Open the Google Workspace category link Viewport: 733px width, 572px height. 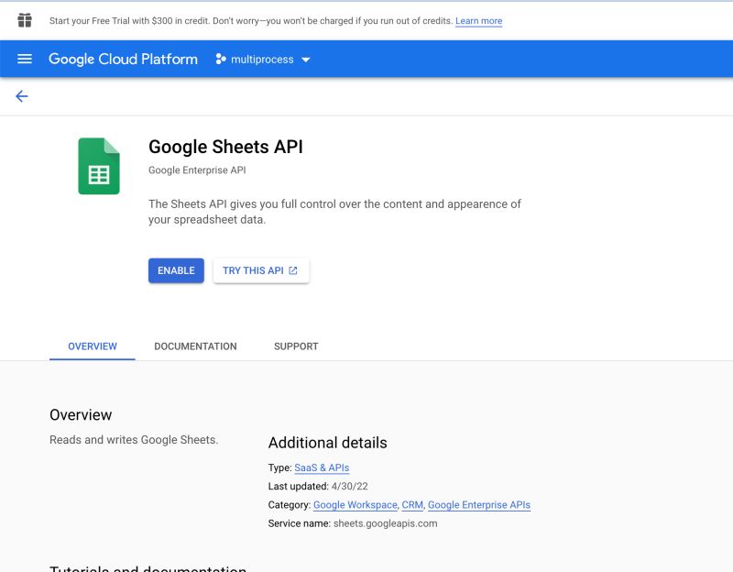(356, 505)
